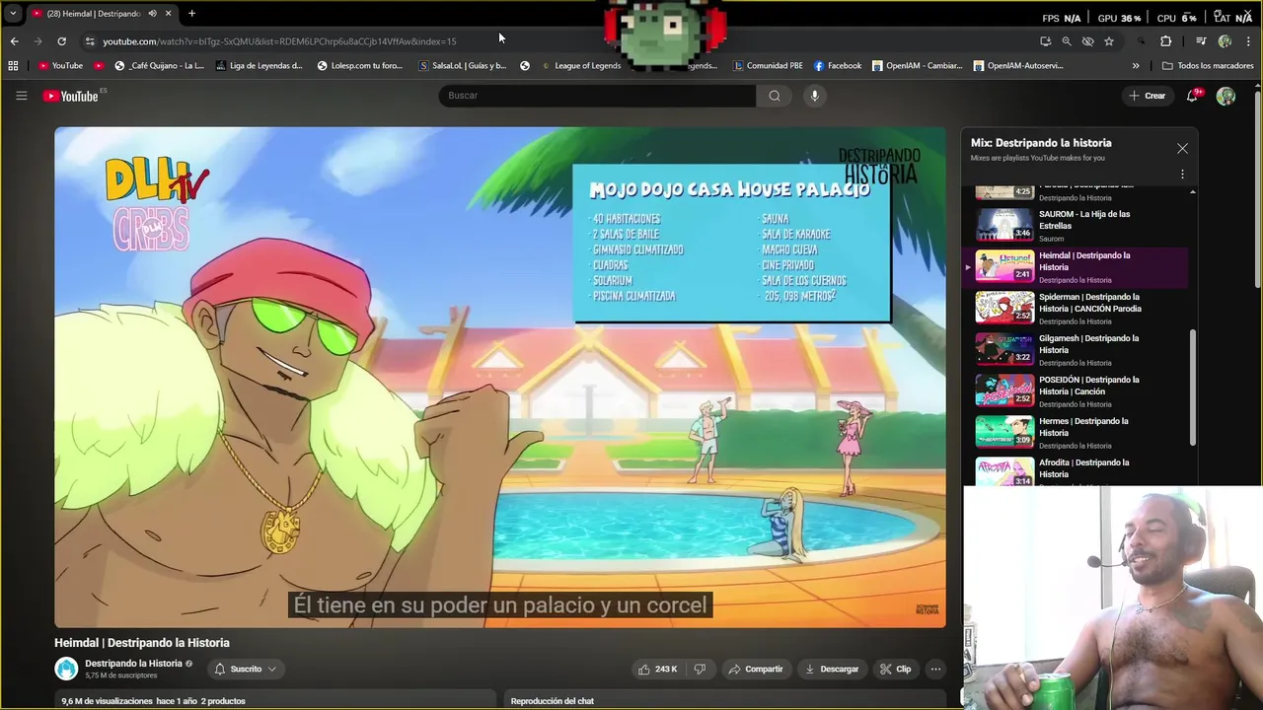Image resolution: width=1263 pixels, height=710 pixels.
Task: Go to the YouTube home logo
Action: [71, 96]
